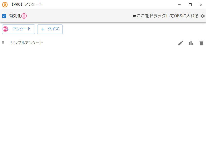This screenshot has width=206, height=154.
Task: Show サンプルアンケート results via bar chart icon
Action: tap(191, 43)
